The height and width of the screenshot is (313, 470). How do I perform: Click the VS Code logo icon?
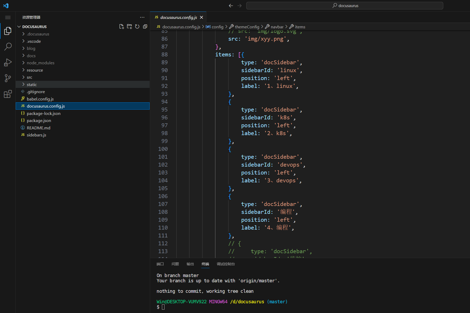[6, 6]
